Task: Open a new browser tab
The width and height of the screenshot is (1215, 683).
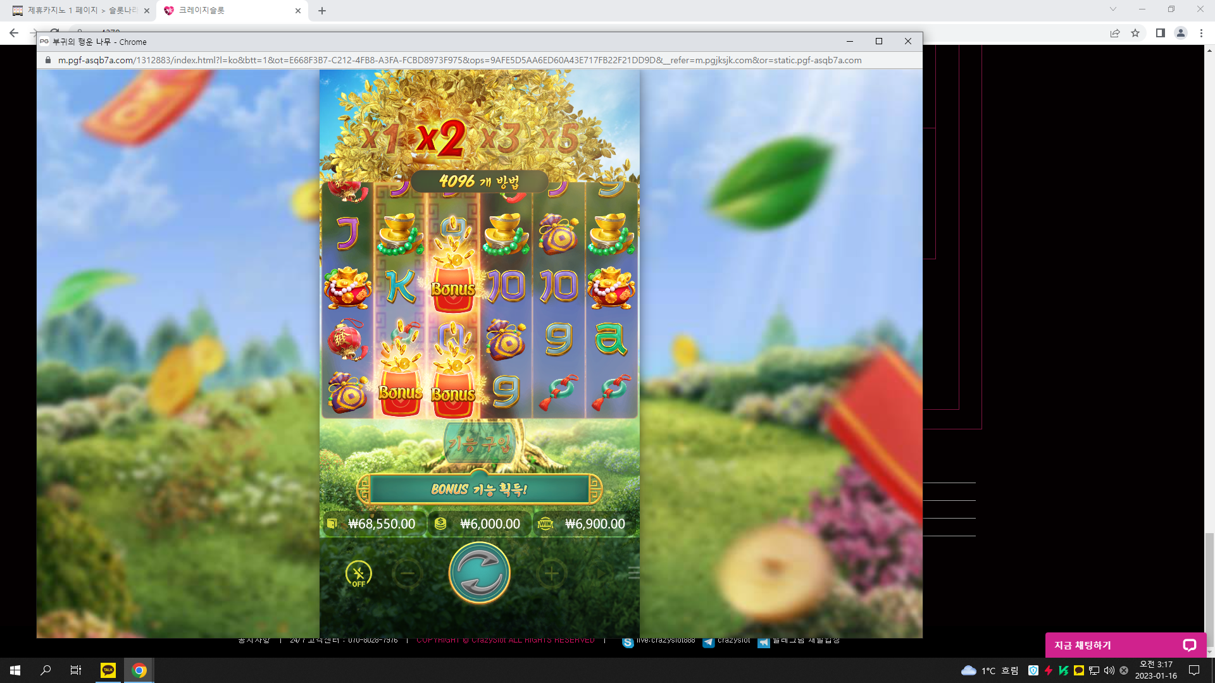Action: tap(322, 11)
